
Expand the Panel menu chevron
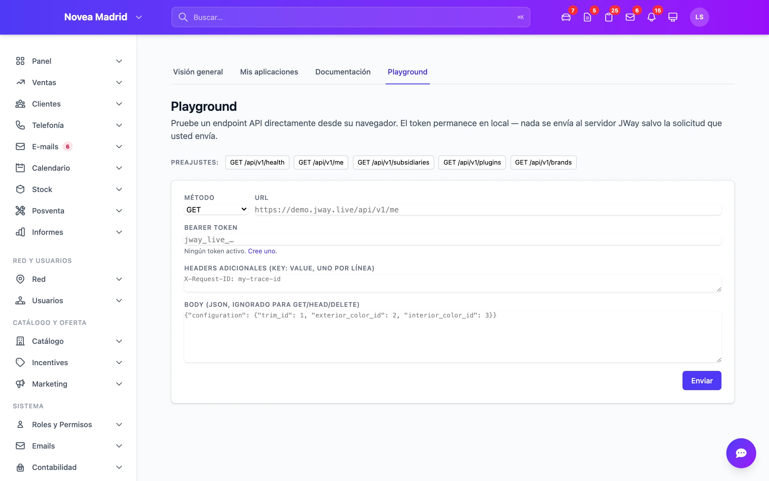tap(119, 61)
